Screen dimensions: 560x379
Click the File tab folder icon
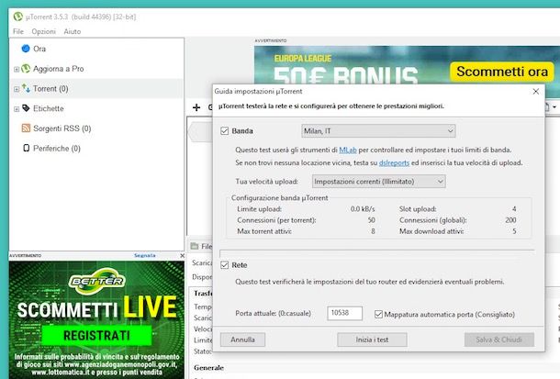195,246
